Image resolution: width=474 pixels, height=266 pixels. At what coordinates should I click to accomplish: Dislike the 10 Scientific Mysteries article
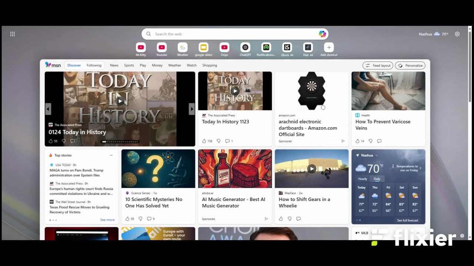140,219
